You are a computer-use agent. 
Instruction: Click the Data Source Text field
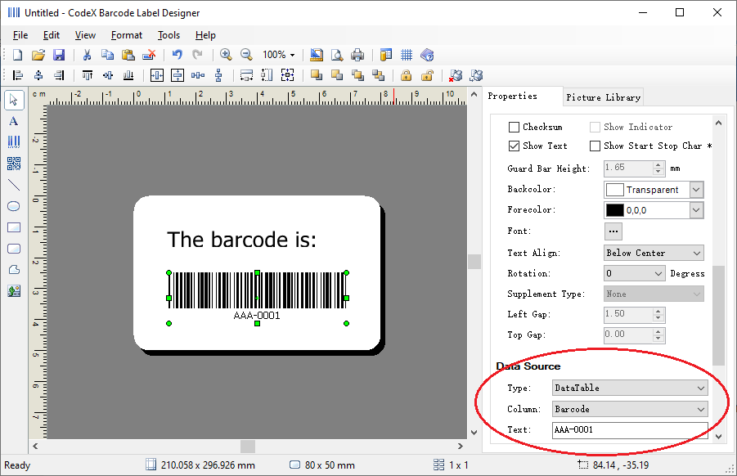pyautogui.click(x=630, y=430)
